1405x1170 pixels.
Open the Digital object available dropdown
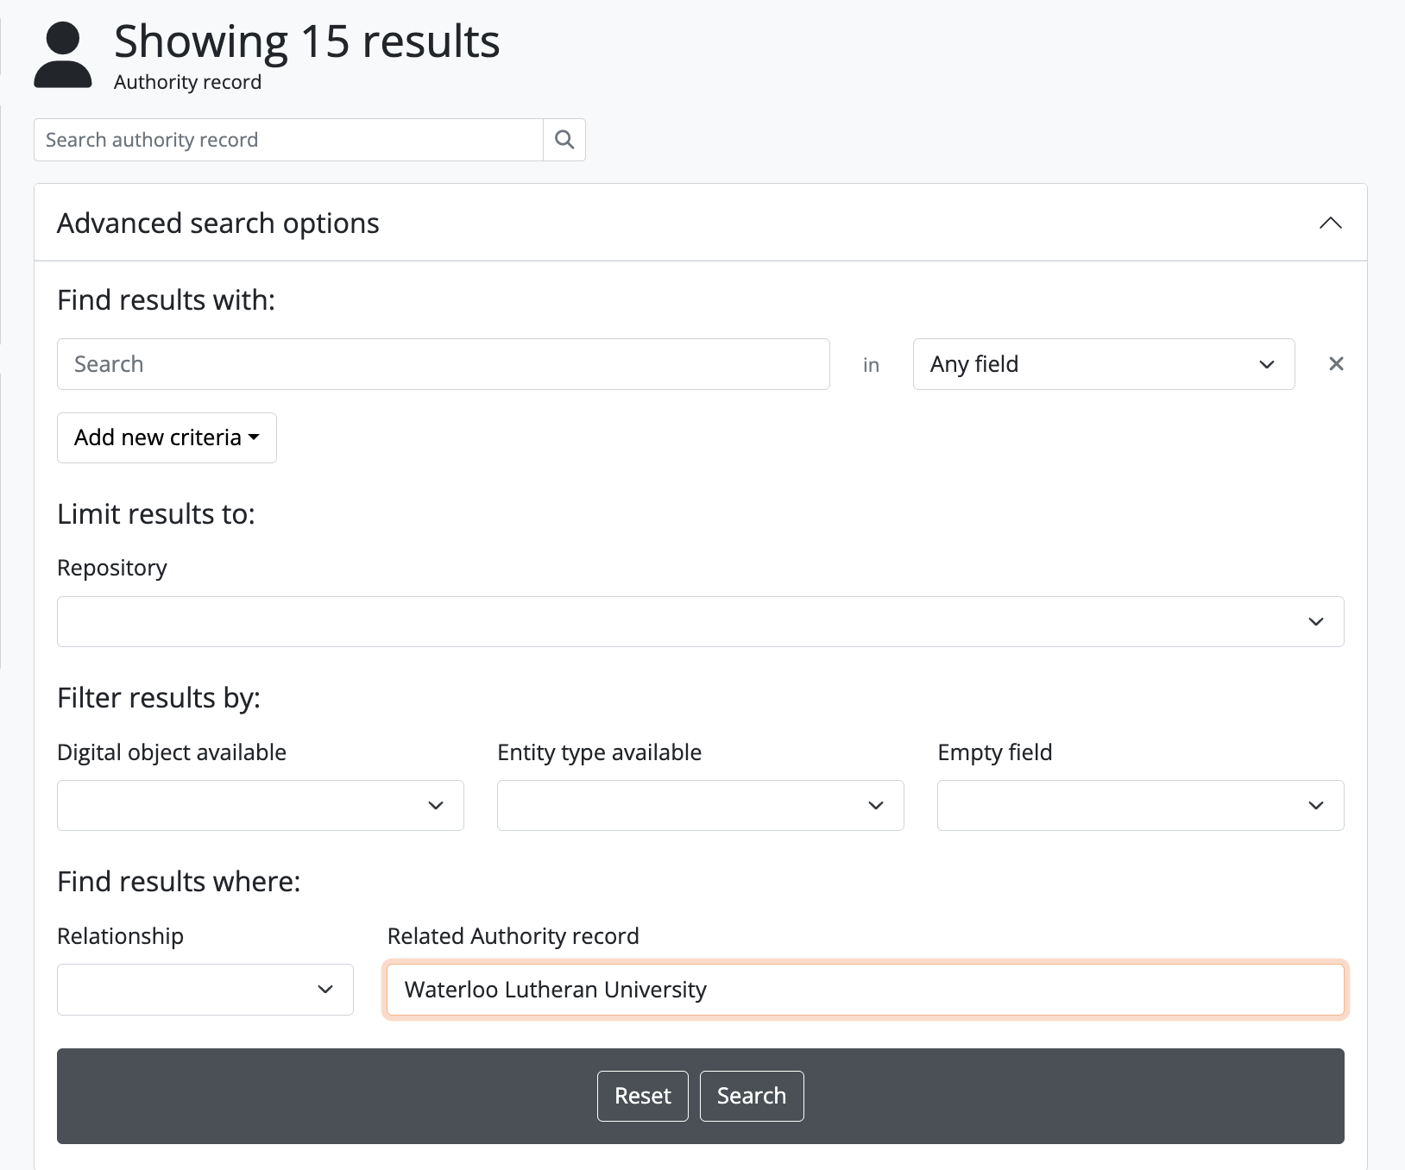(260, 805)
